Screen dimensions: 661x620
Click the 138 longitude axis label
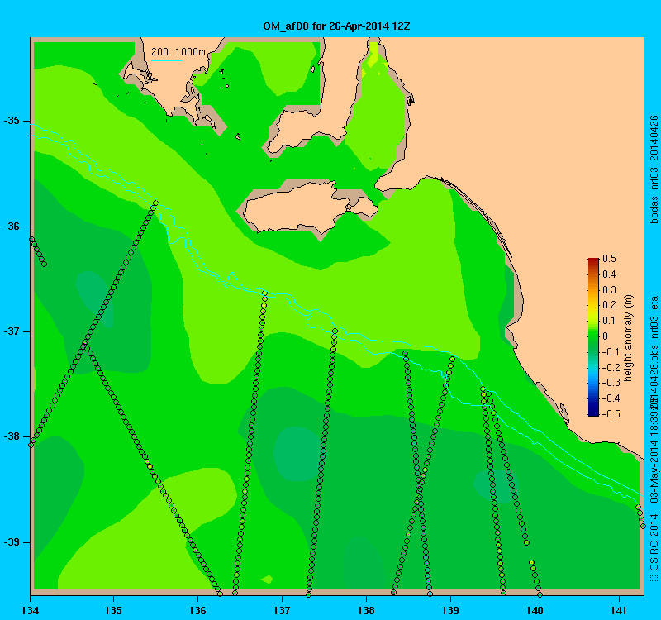point(366,610)
